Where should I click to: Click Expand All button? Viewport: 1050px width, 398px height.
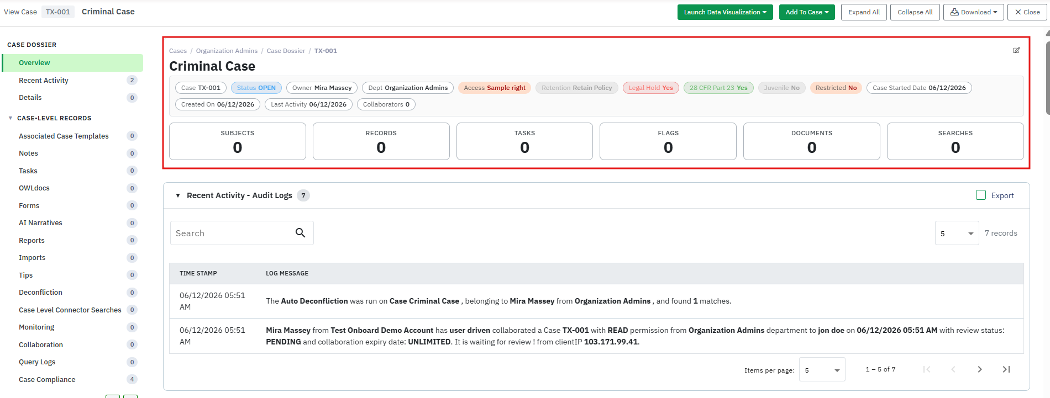coord(864,12)
